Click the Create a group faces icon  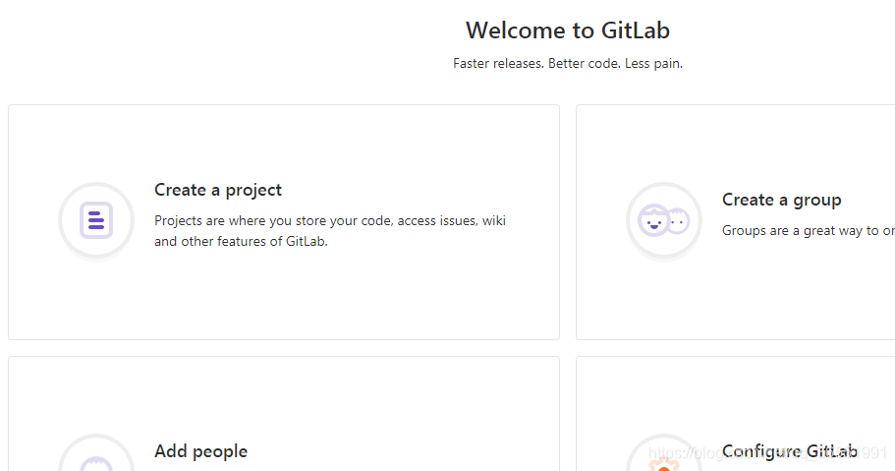point(664,220)
